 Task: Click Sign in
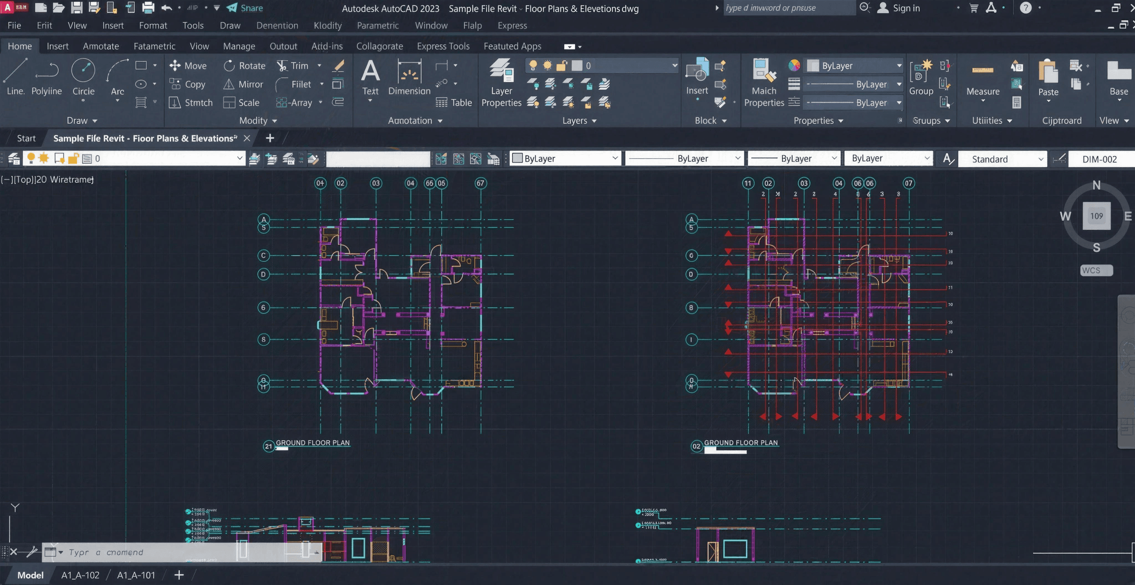899,8
